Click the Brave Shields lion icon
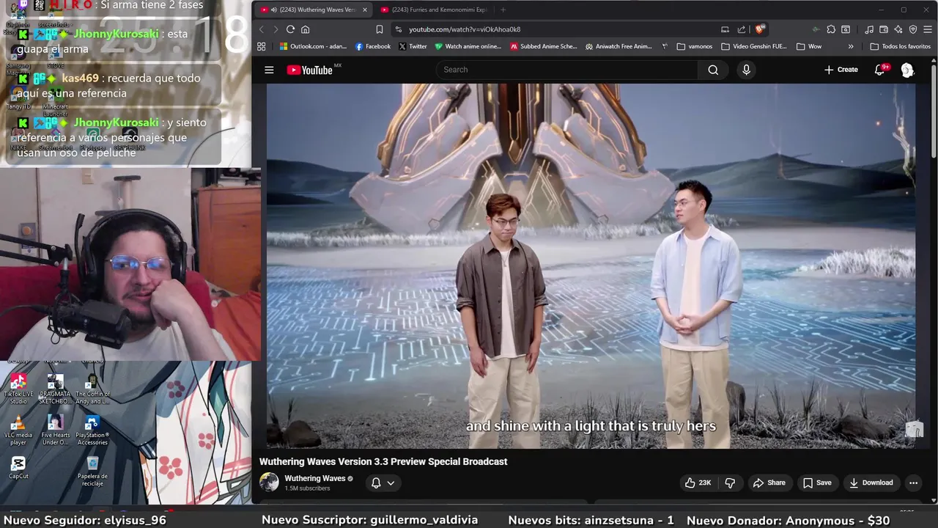 760,29
